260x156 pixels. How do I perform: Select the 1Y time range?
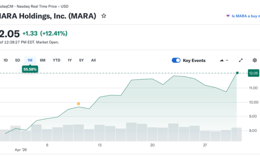pyautogui.click(x=70, y=60)
